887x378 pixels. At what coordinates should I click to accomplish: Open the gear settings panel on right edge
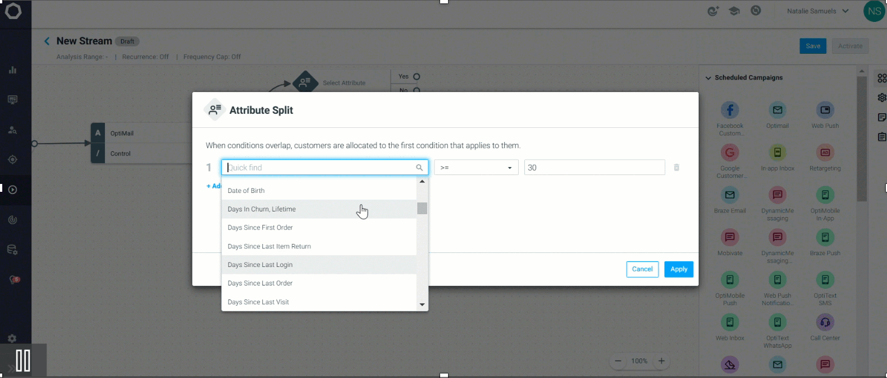coord(882,98)
